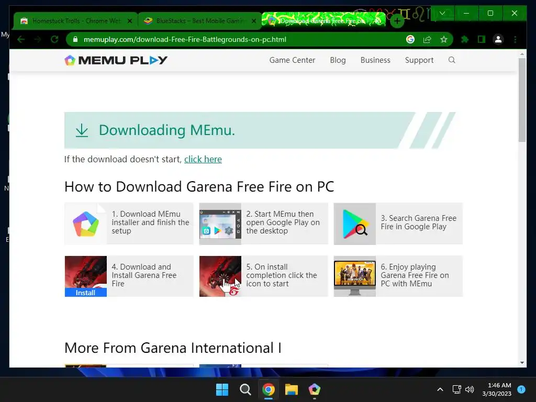The width and height of the screenshot is (536, 402).
Task: Click the download arrow icon in banner
Action: 82,130
